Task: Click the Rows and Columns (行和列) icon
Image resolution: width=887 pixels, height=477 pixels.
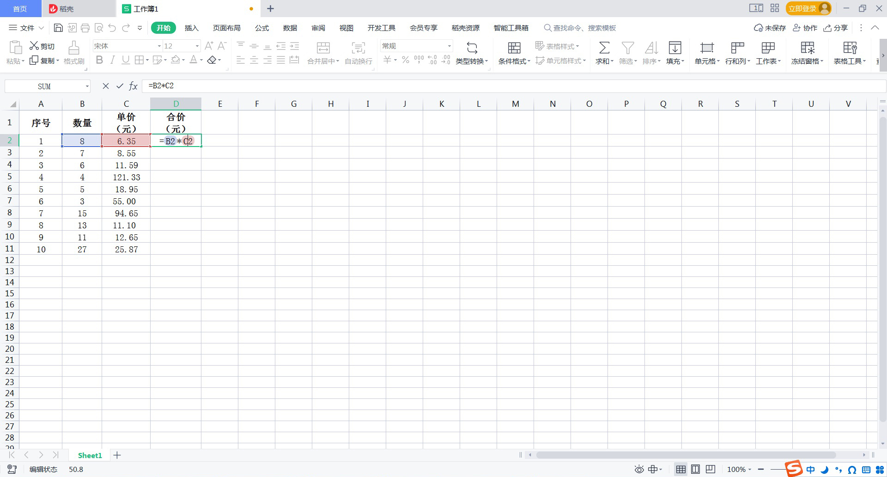Action: (x=737, y=48)
